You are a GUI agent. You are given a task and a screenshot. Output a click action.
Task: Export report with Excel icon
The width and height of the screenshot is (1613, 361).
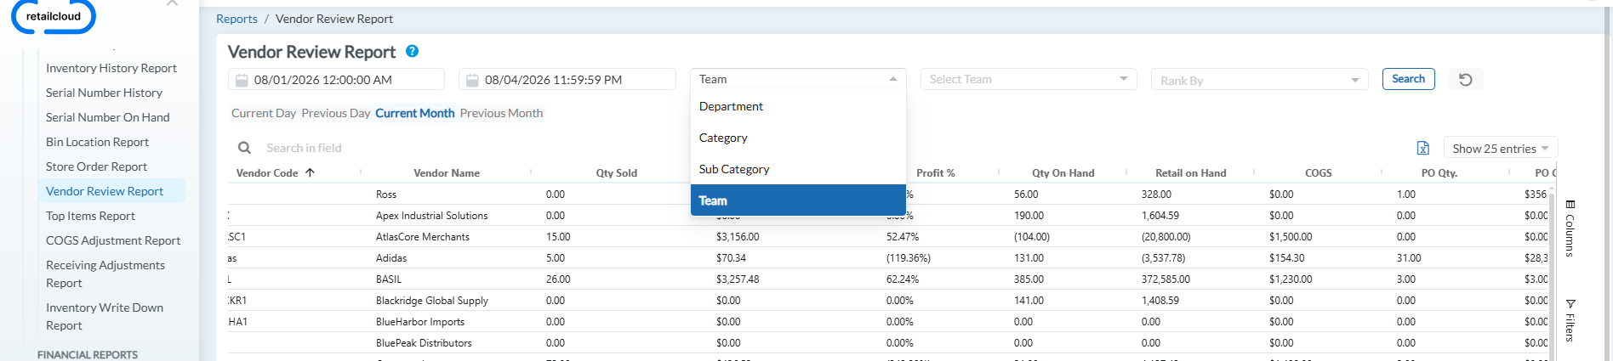click(x=1423, y=148)
